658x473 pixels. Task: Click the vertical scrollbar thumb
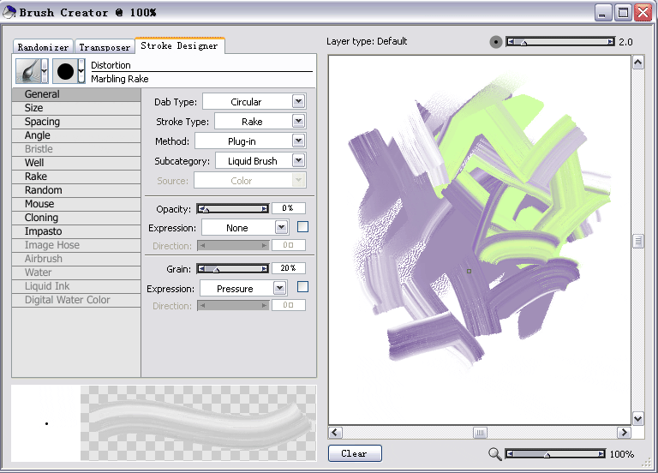click(637, 241)
